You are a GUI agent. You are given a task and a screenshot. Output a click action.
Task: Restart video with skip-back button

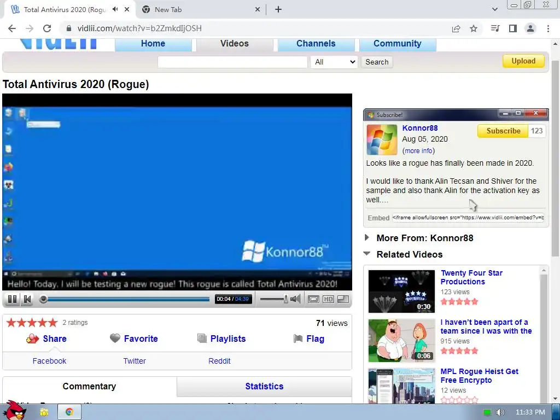27,299
